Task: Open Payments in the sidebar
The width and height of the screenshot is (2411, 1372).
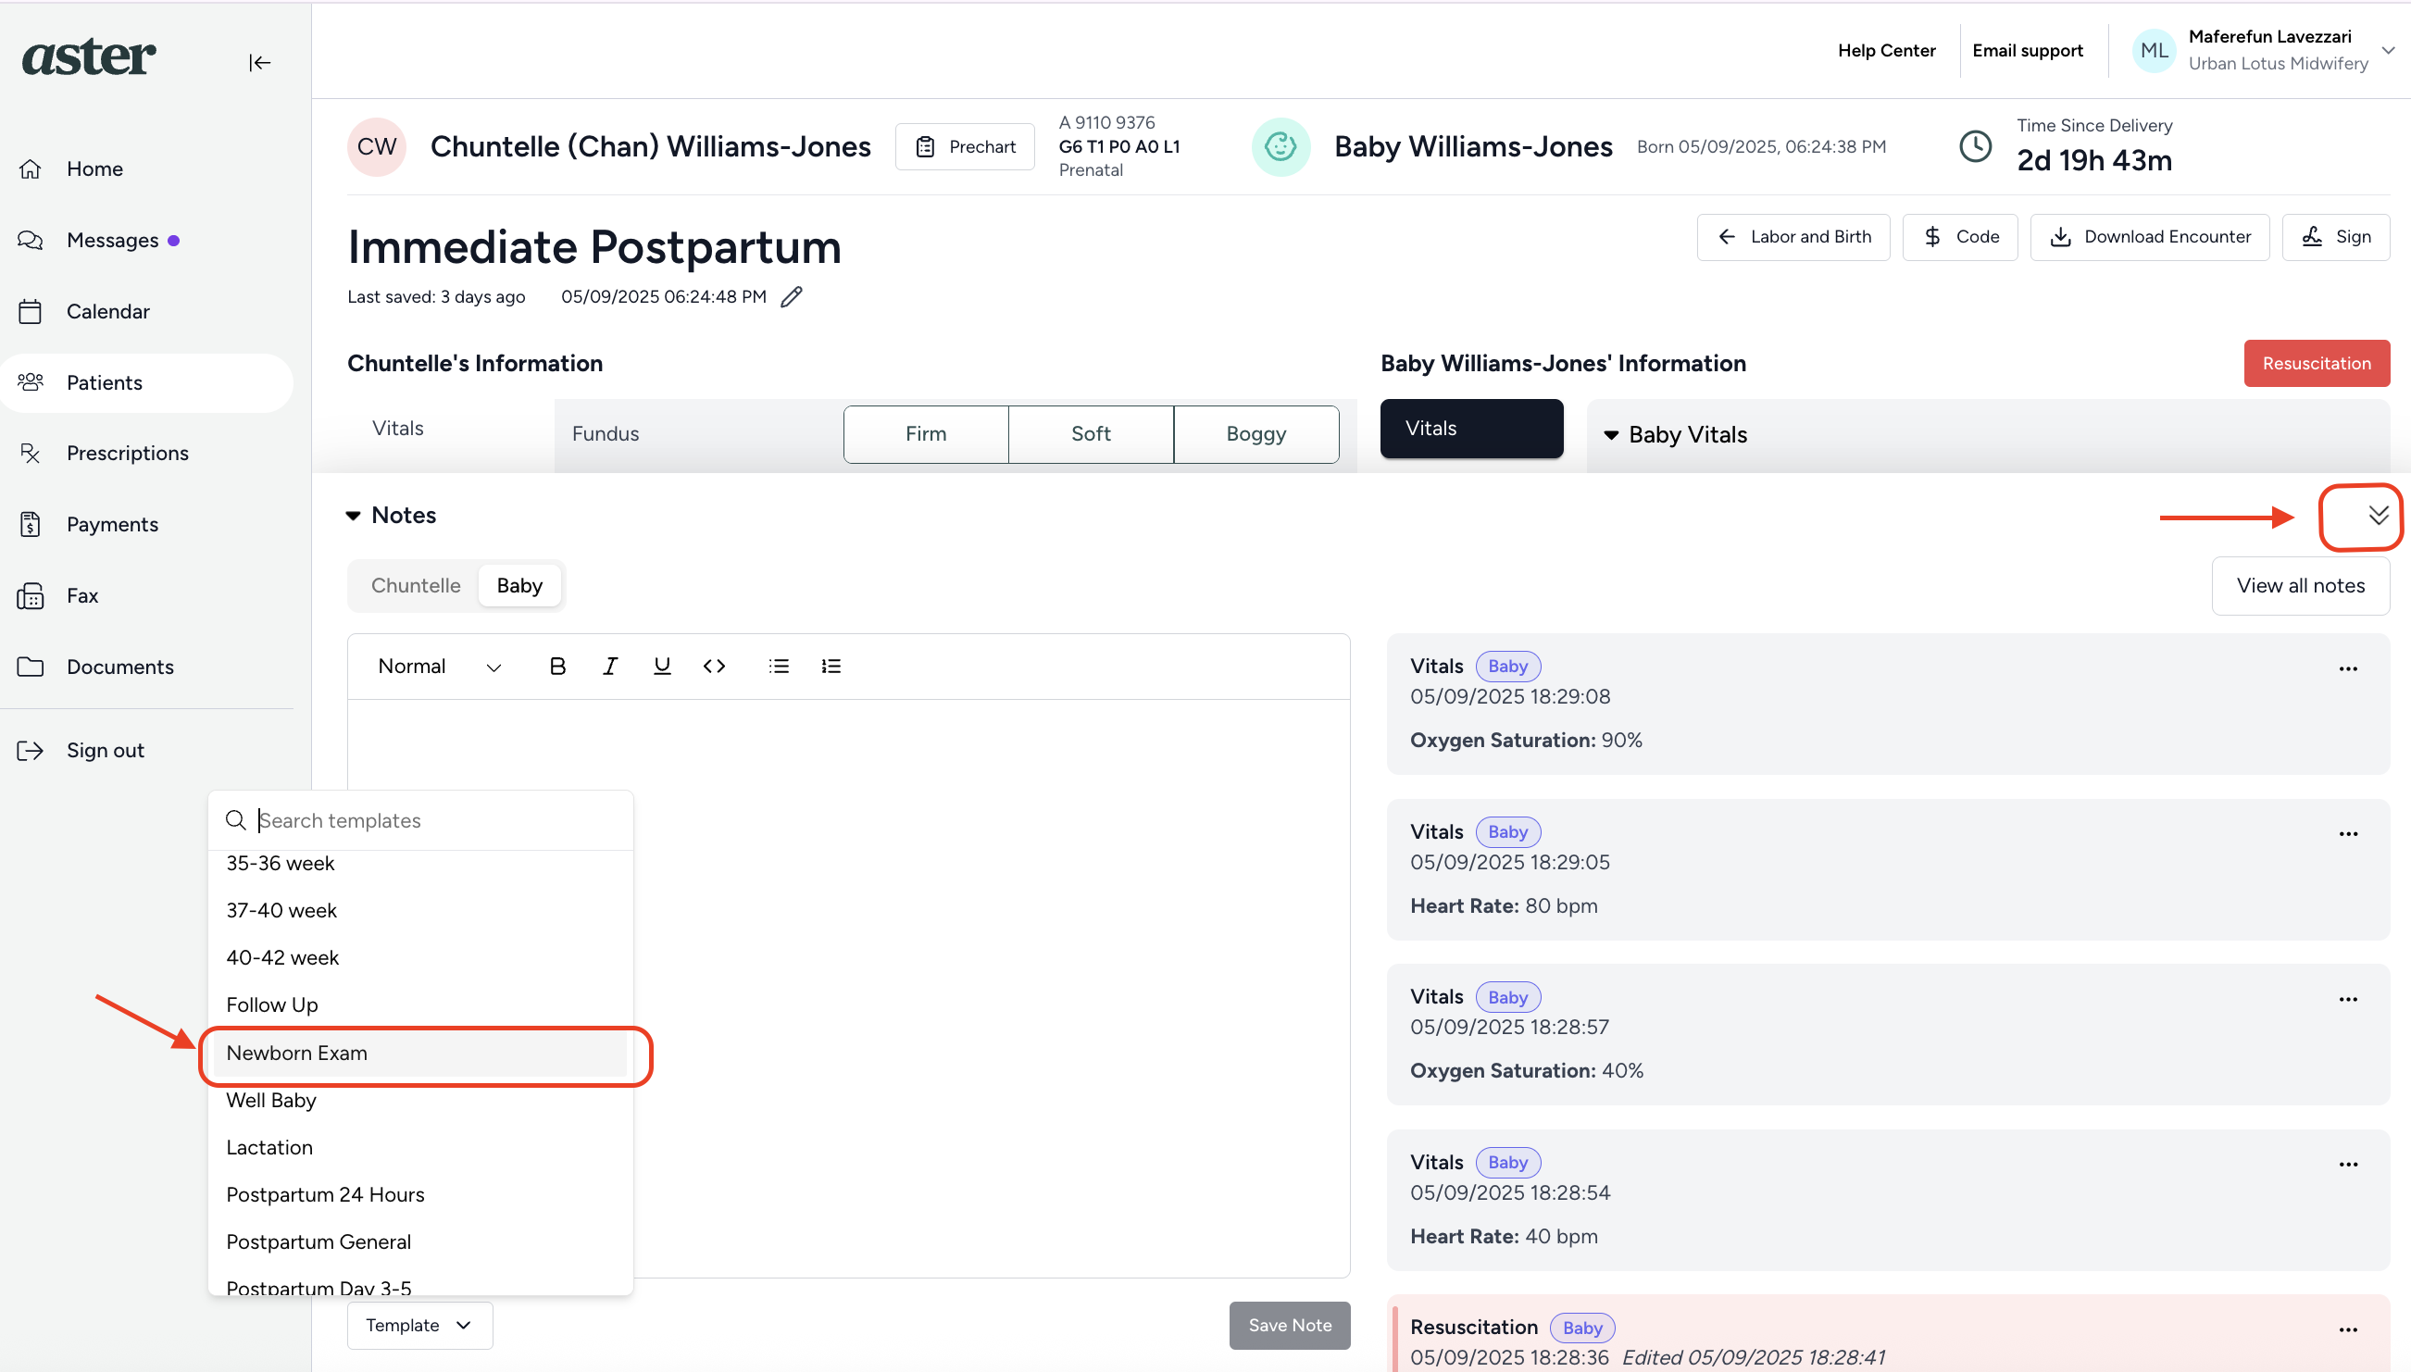Action: pos(112,524)
